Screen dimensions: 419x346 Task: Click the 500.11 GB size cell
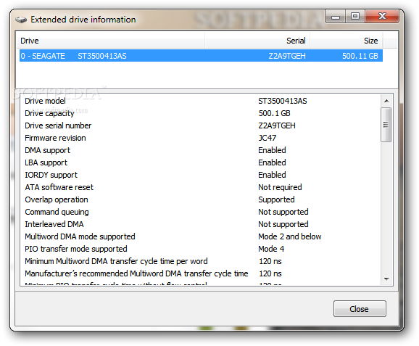[360, 56]
